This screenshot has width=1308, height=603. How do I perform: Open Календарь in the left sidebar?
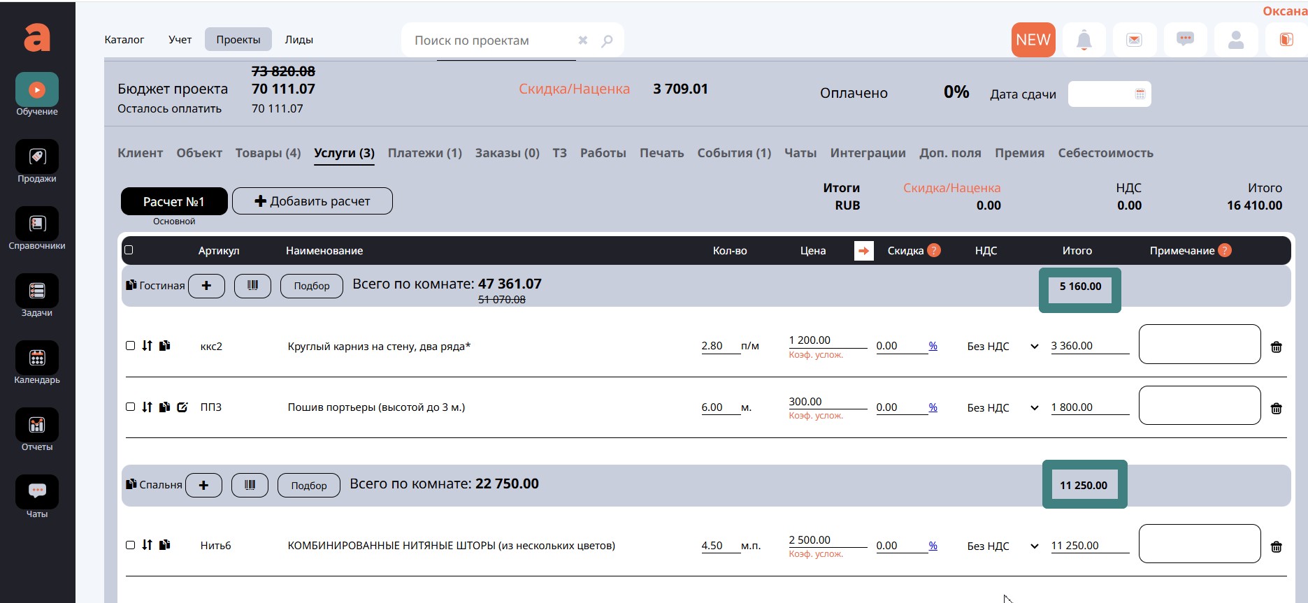(x=37, y=358)
